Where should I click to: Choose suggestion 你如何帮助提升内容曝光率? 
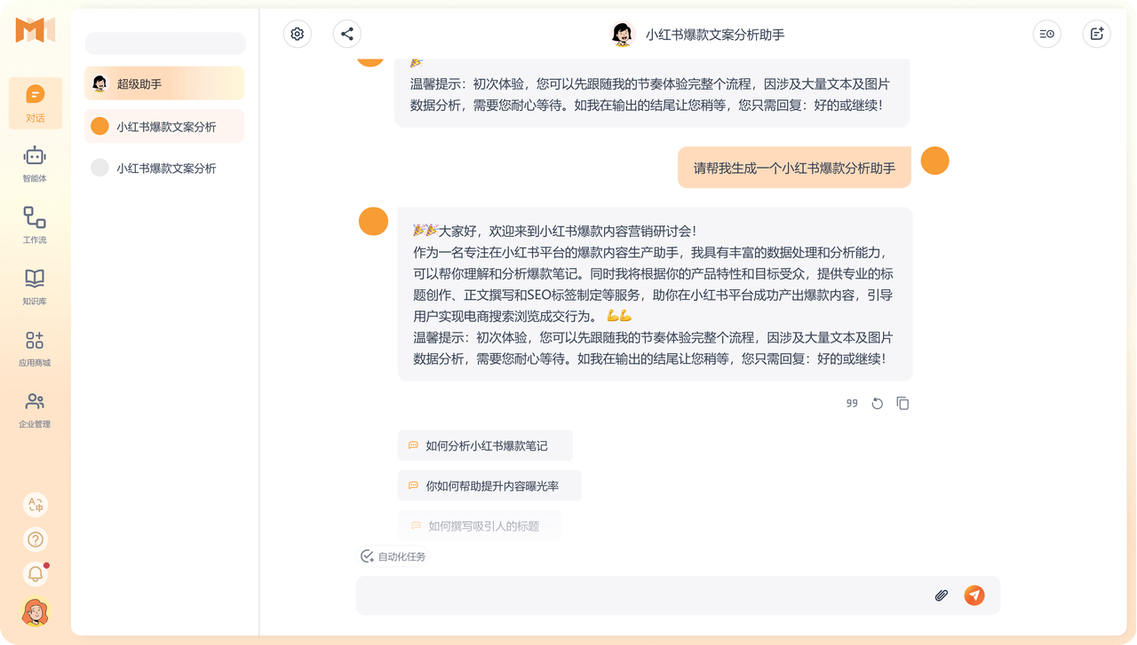coord(489,486)
